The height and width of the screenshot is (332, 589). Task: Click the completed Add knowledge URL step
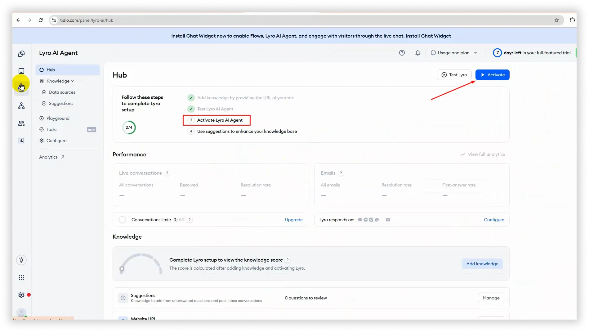(x=241, y=98)
